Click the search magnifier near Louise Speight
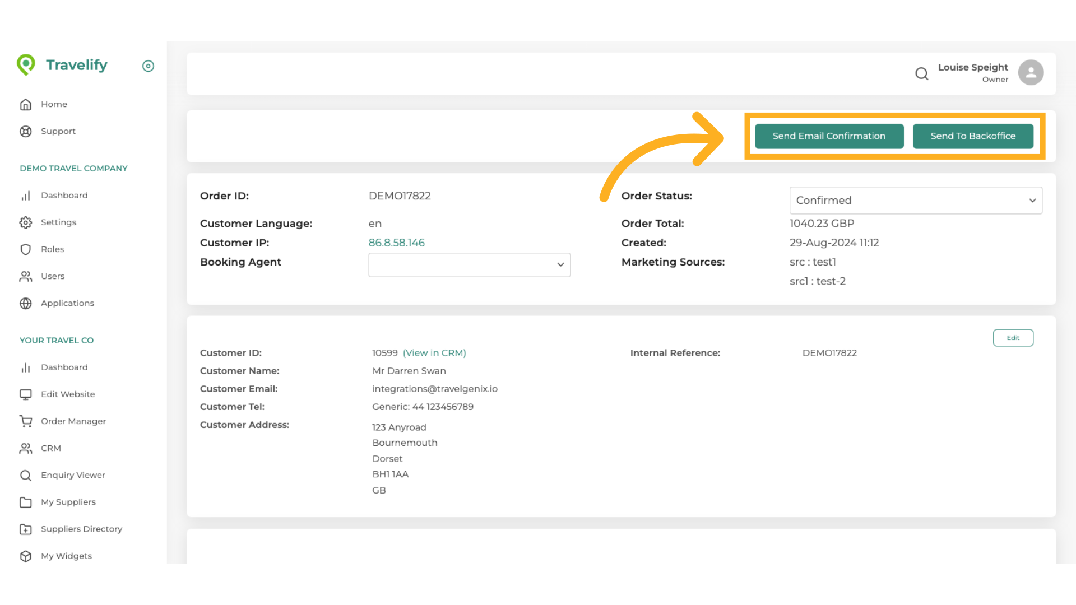 point(922,73)
